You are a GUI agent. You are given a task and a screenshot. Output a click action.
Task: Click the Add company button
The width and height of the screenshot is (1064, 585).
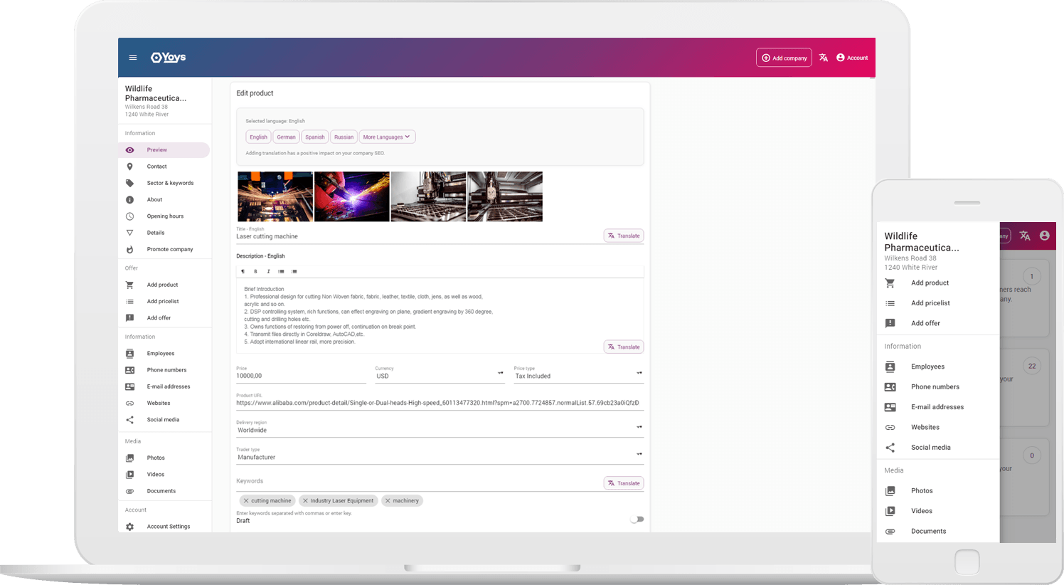pyautogui.click(x=784, y=58)
